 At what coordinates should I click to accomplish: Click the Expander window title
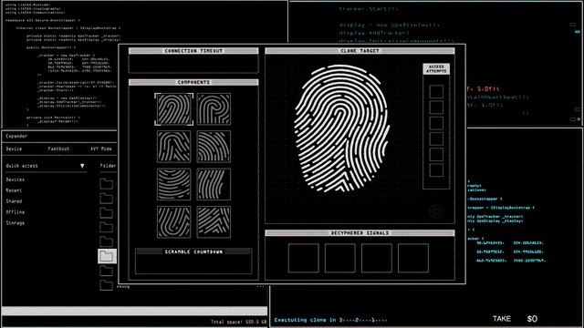16,136
